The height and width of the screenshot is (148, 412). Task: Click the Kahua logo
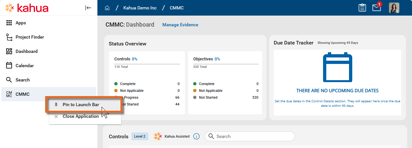tap(27, 8)
